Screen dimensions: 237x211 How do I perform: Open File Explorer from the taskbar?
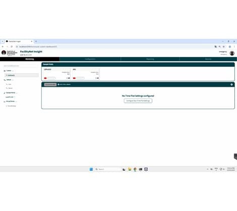coord(130,169)
